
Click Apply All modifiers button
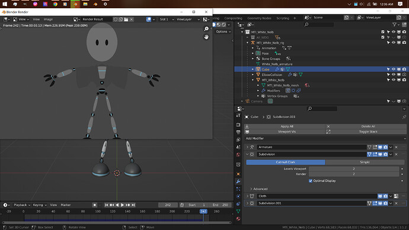(x=285, y=126)
